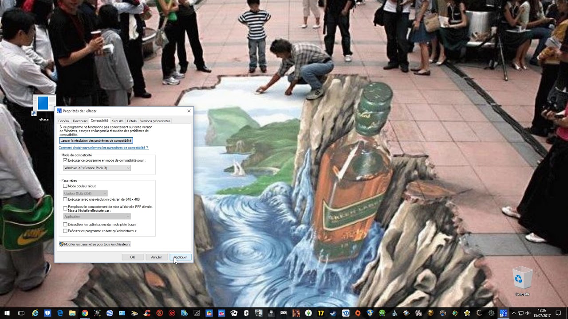Screen dimensions: 568x319
Task: Open the Corbeille recycle bin icon
Action: pyautogui.click(x=522, y=281)
